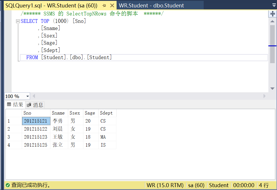Open the 结果 results tab

[x=15, y=105]
